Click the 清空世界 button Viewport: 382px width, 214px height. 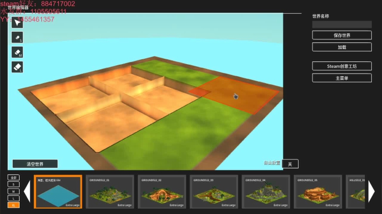click(35, 164)
